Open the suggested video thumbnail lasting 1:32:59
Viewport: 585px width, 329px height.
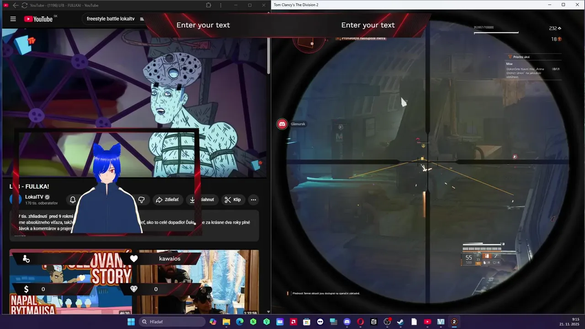coord(199,282)
